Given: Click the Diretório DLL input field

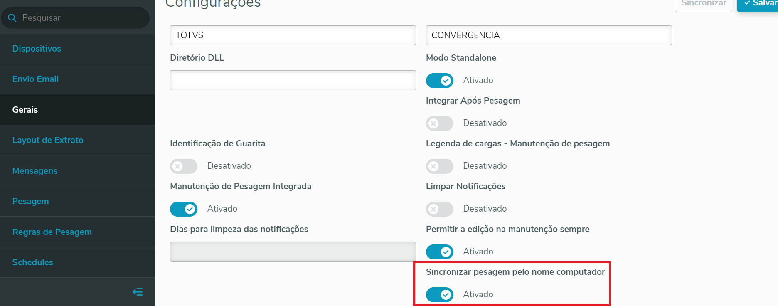Looking at the screenshot, I should (x=293, y=80).
